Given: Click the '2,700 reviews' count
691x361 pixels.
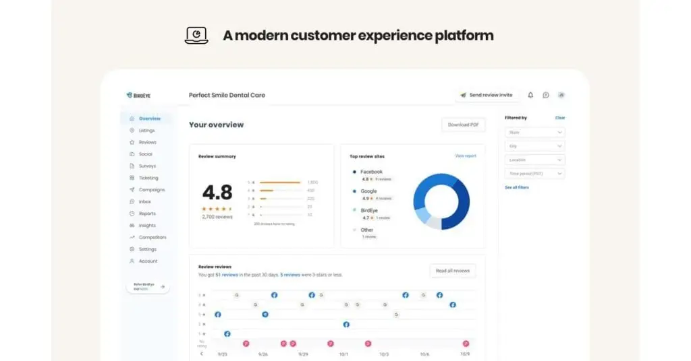Looking at the screenshot, I should click(x=217, y=217).
